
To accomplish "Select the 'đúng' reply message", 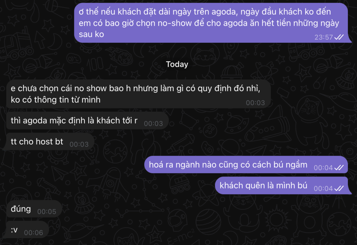I will [x=21, y=210].
